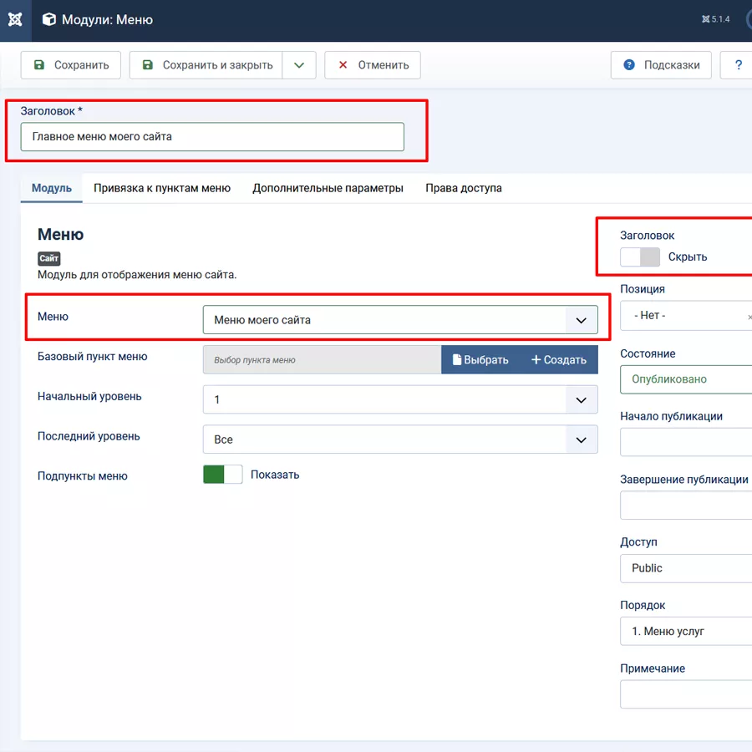The width and height of the screenshot is (752, 752).
Task: Click the Заголовок title input field
Action: [212, 137]
